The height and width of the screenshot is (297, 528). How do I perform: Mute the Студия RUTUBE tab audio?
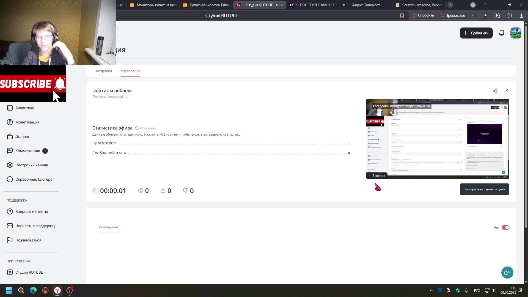[277, 5]
